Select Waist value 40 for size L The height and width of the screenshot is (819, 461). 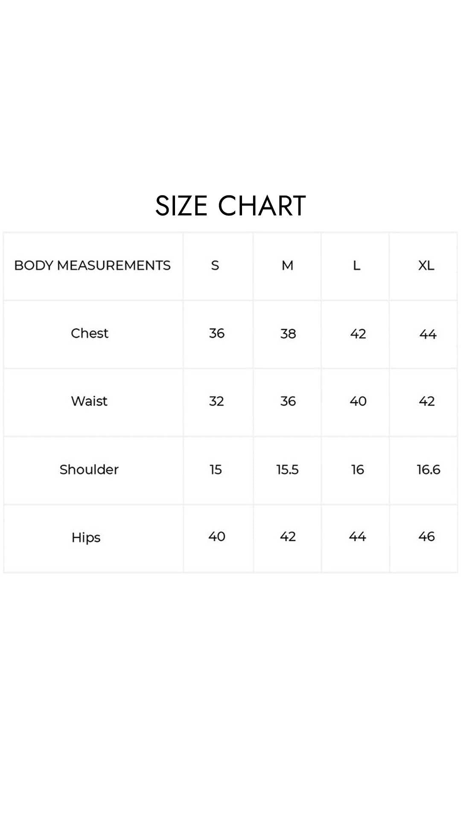coord(358,401)
